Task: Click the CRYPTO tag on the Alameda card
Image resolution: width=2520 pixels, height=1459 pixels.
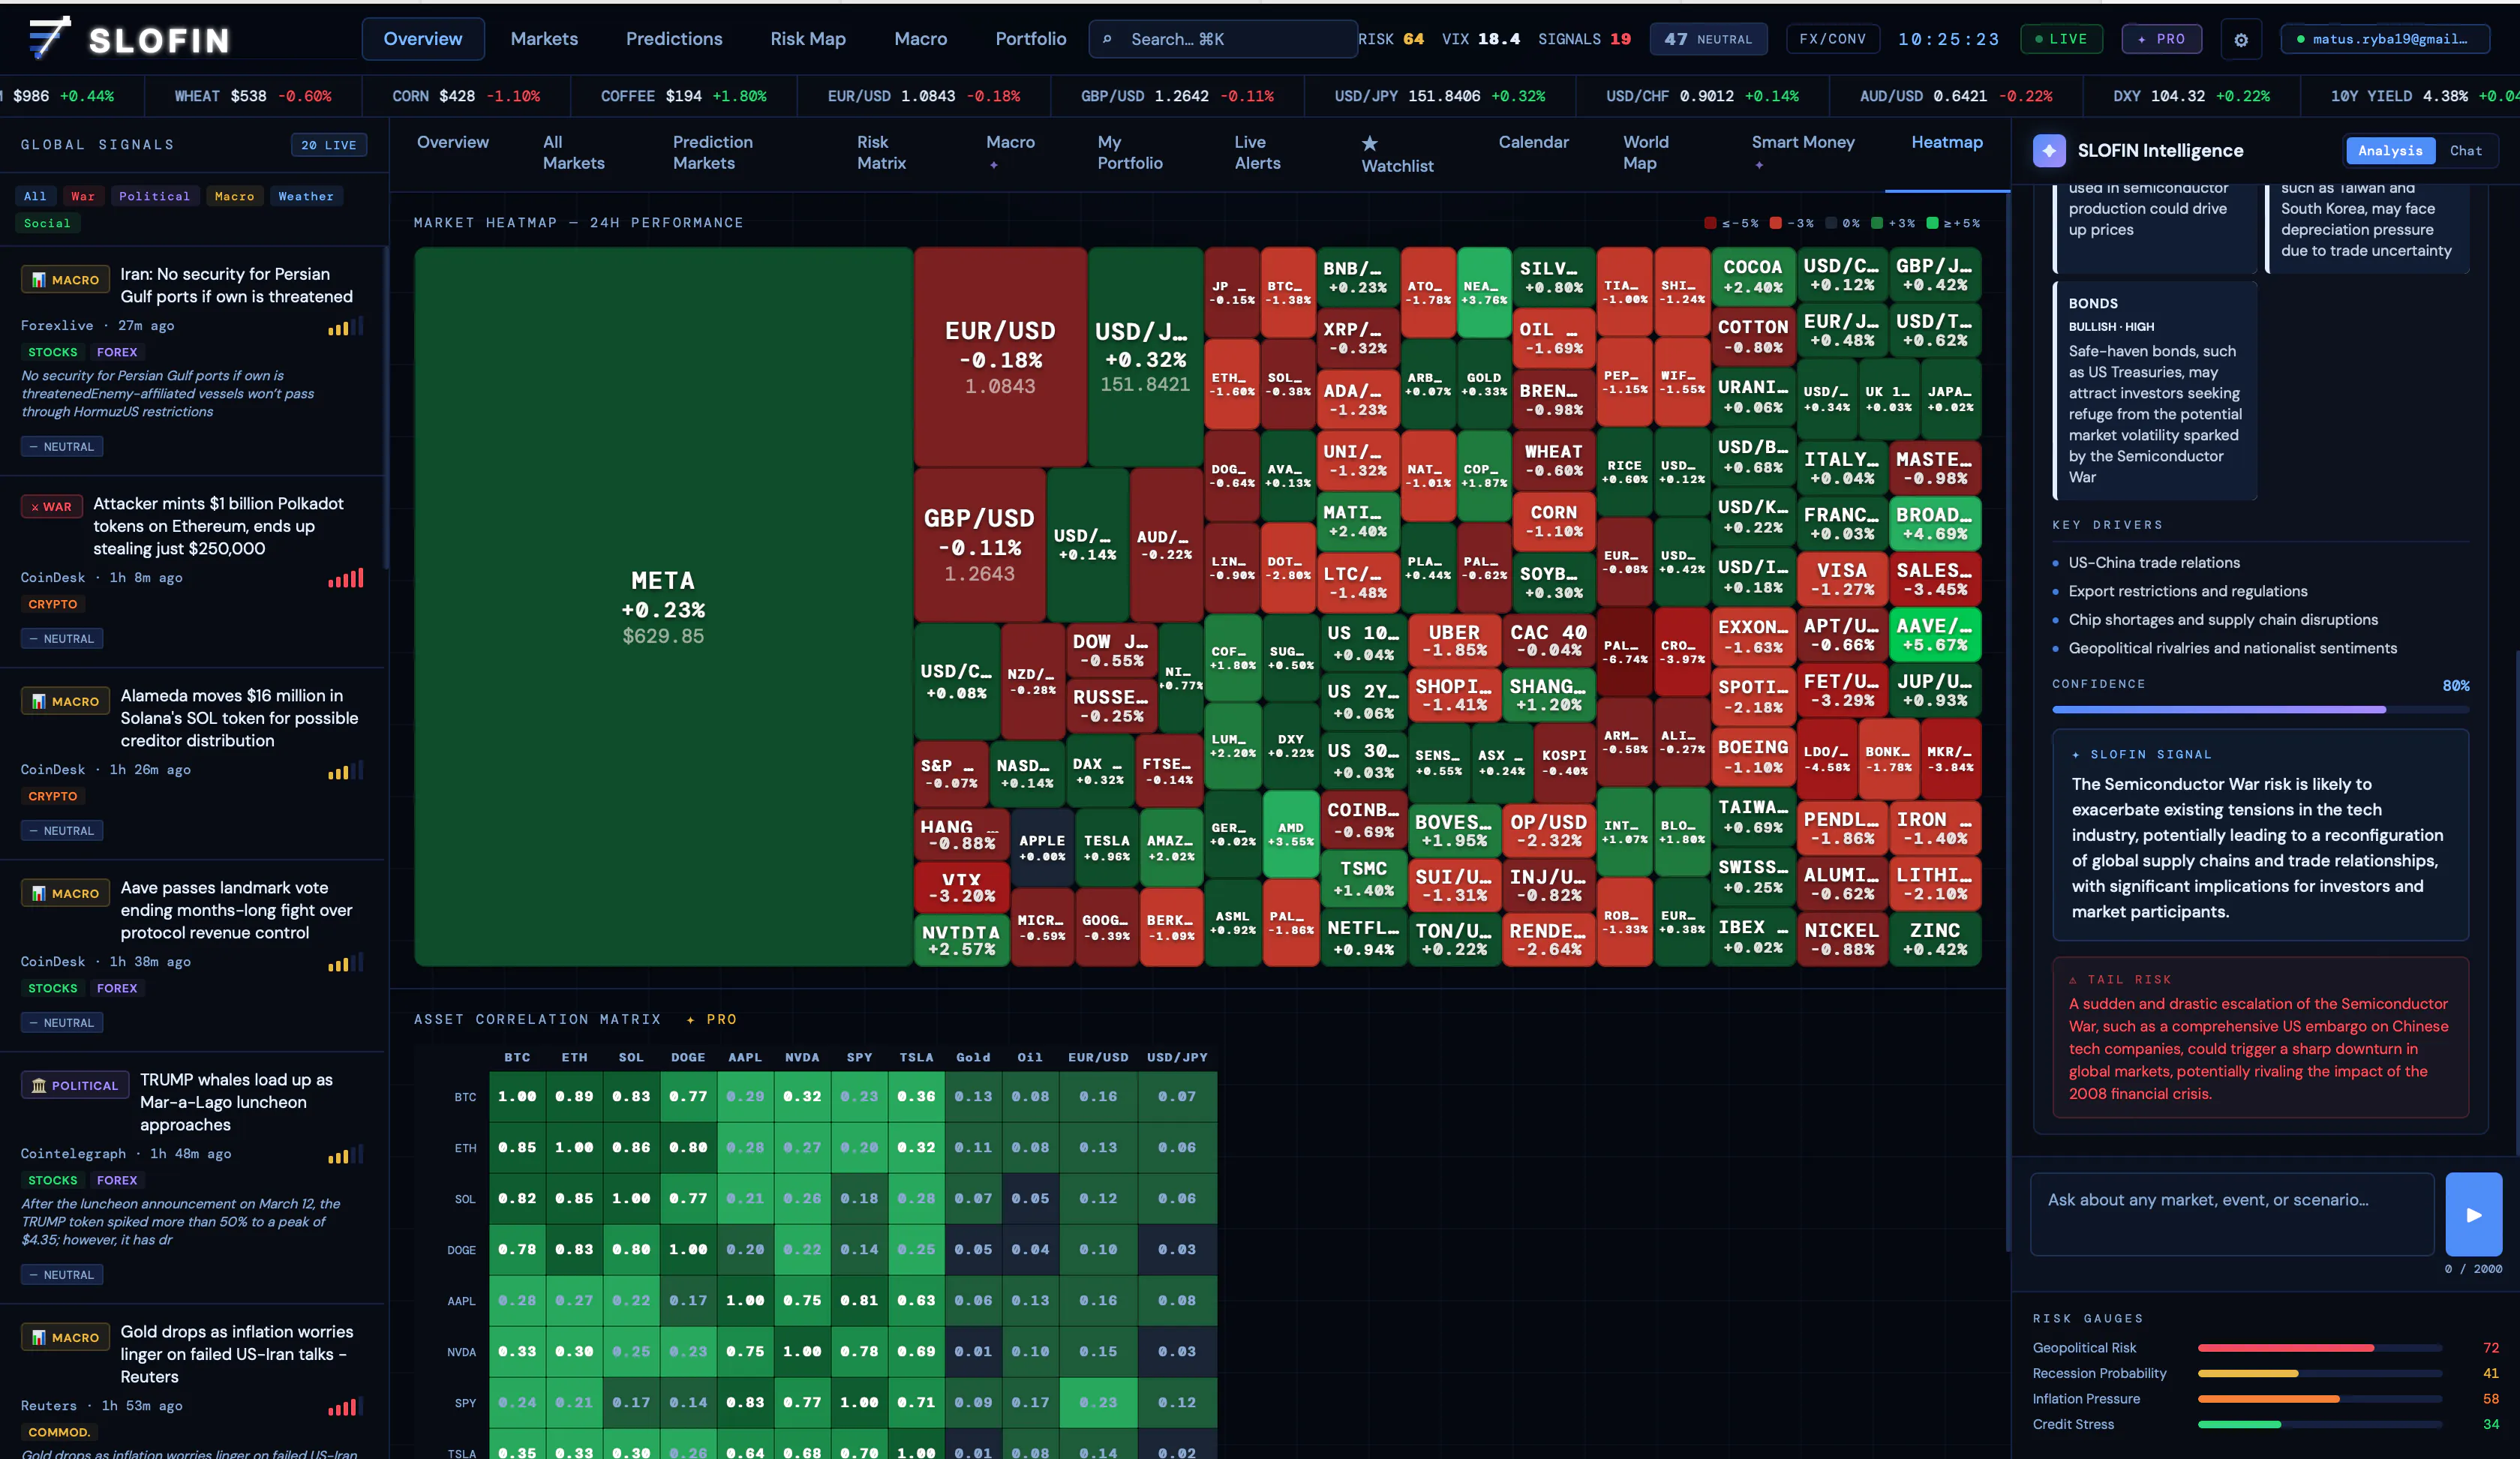Action: point(52,796)
